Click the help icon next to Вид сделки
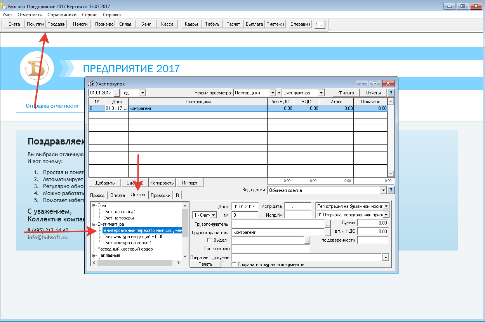485x322 pixels. (391, 190)
